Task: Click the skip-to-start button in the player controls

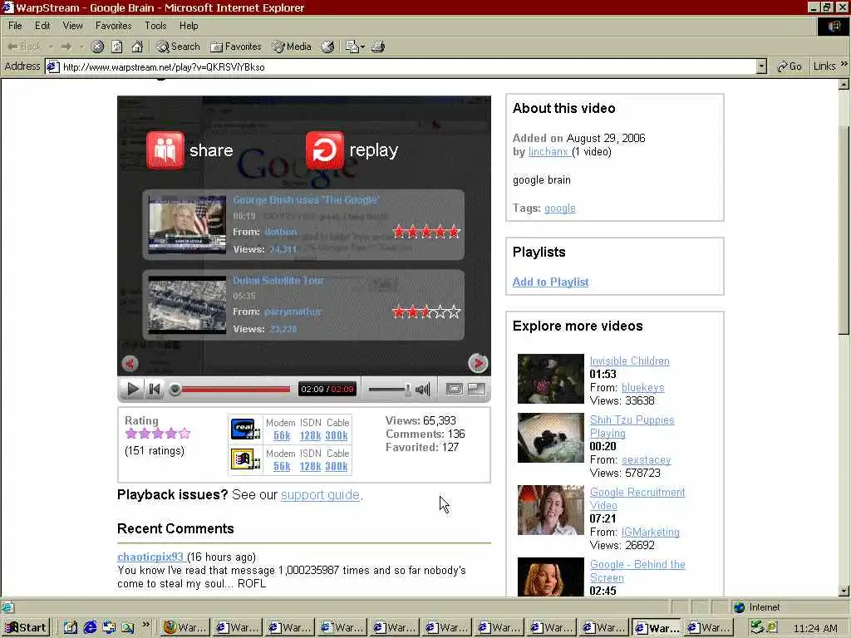Action: point(155,389)
